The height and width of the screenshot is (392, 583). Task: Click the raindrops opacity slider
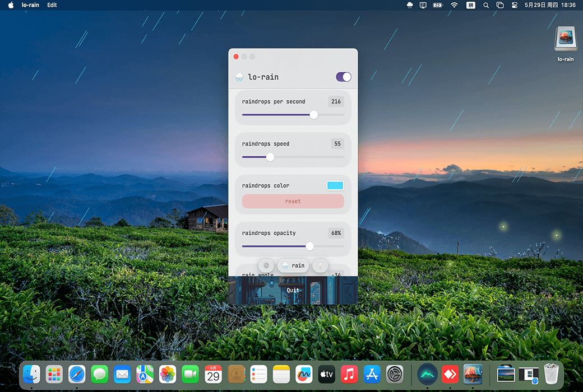click(x=293, y=246)
